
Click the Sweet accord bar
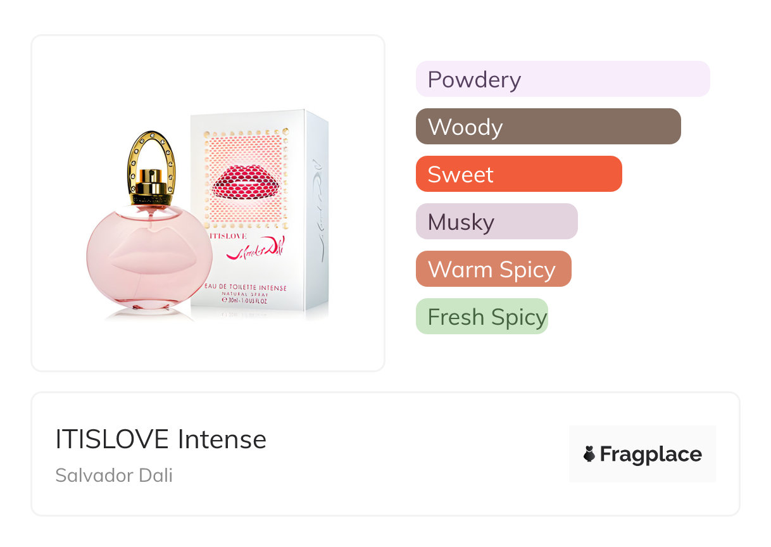pos(518,174)
